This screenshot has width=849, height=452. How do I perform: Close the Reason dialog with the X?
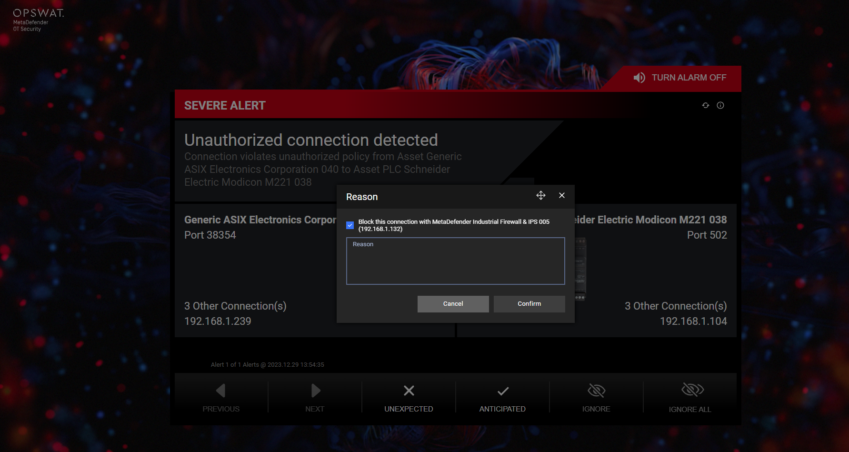pyautogui.click(x=562, y=195)
